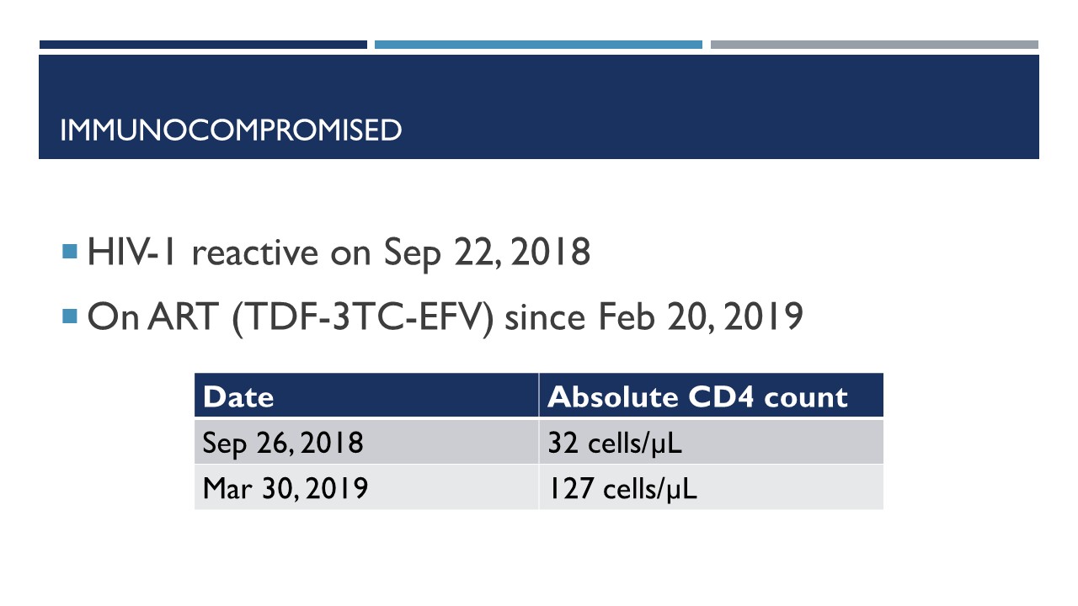Click the 32 cells/µL table cell
Screen dimensions: 1078x606
click(x=712, y=442)
